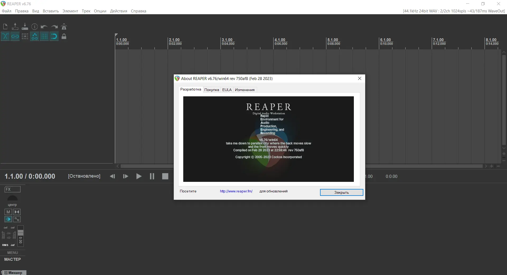The width and height of the screenshot is (507, 275).
Task: Toggle move envelope points with items
Action: (35, 36)
